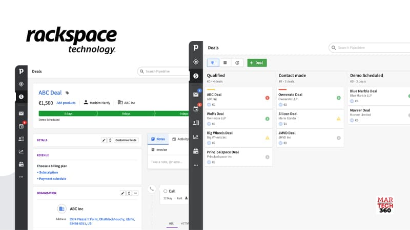Open Blue Marble Deal card
The height and width of the screenshot is (230, 410).
click(379, 96)
